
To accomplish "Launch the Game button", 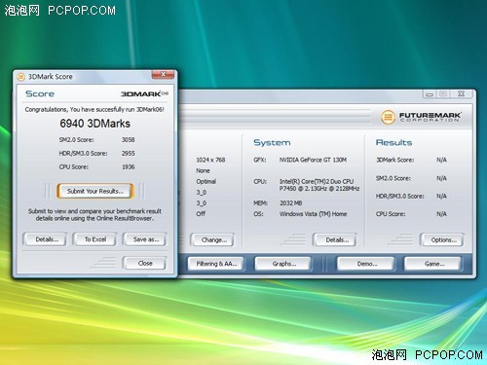I will pos(432,264).
